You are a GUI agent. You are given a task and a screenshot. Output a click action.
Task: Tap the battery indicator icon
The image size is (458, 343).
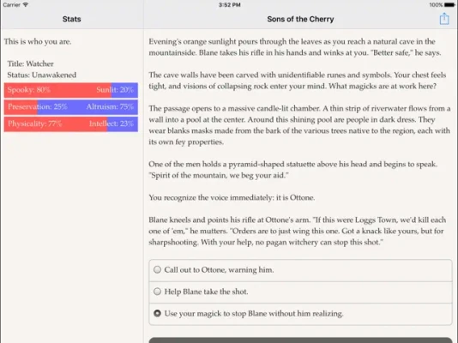449,4
